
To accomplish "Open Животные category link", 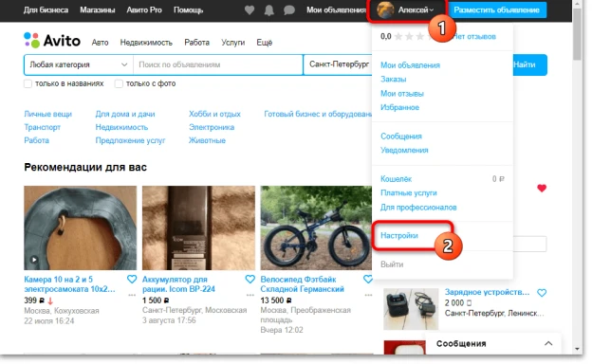I will 207,140.
